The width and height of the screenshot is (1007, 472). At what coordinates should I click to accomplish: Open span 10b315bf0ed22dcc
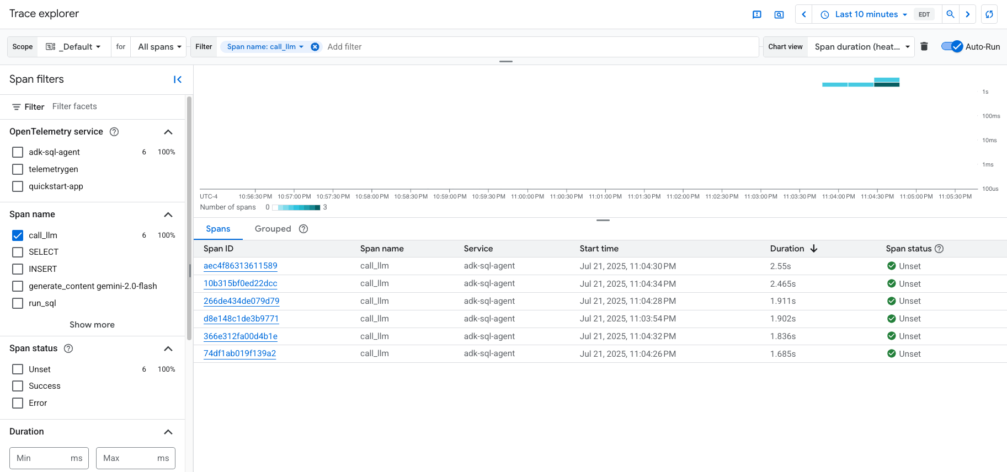pyautogui.click(x=241, y=283)
